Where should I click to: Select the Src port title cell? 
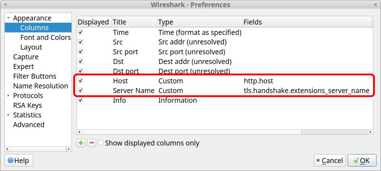pos(126,51)
